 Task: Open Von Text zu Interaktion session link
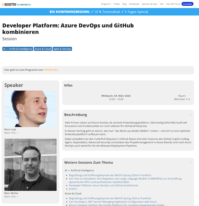pos(125,180)
